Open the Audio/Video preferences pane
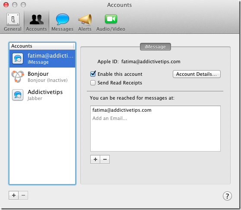Viewport: 241px width, 210px height. point(111,22)
